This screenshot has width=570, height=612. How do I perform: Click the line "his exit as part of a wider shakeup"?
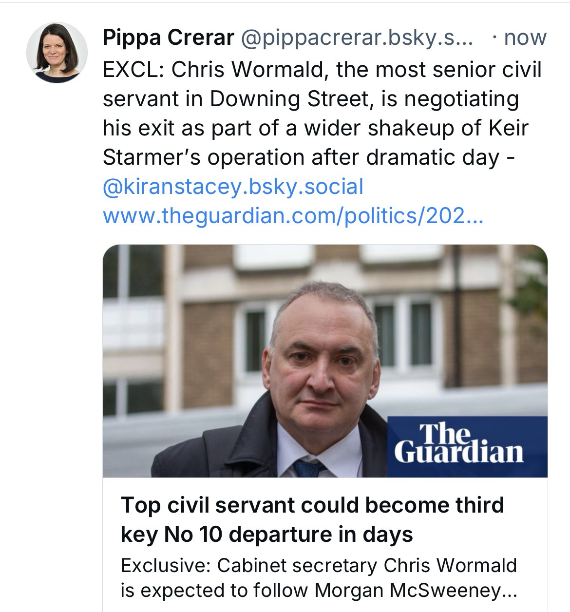click(x=315, y=128)
